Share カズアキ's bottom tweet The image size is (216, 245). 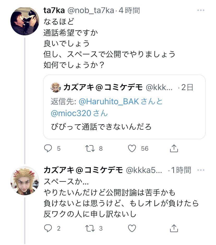pos(174,228)
